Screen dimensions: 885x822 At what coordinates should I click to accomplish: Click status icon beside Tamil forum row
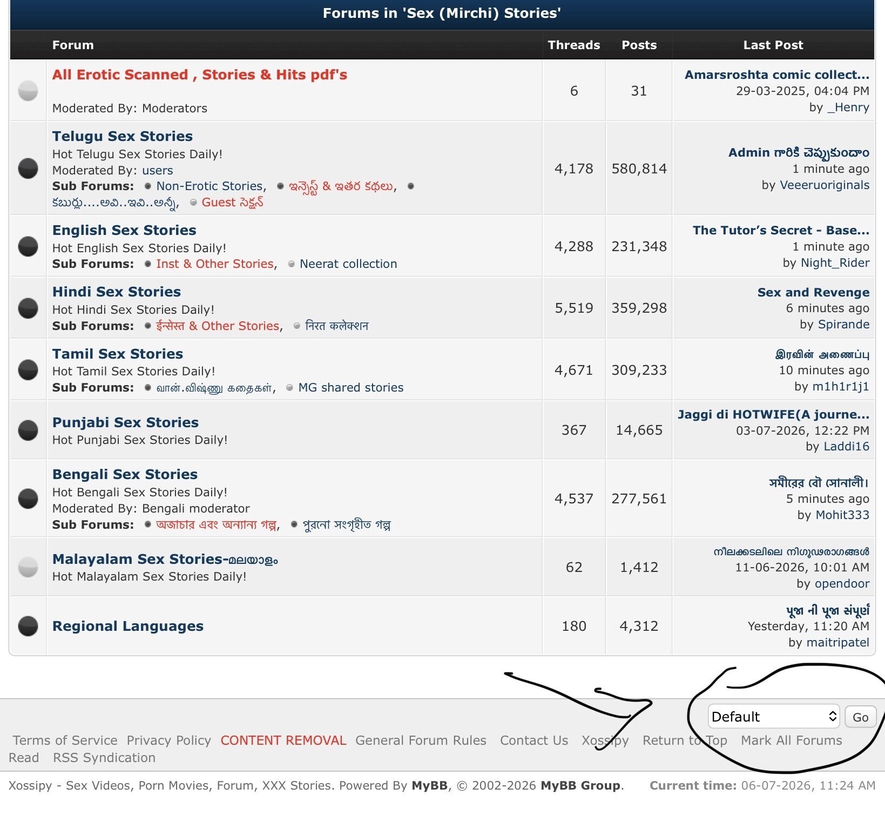[28, 370]
